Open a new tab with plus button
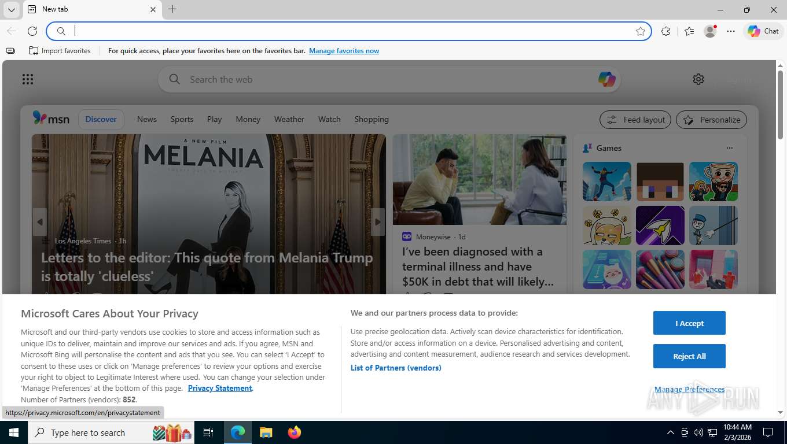Screen dimensions: 787x444 point(172,9)
